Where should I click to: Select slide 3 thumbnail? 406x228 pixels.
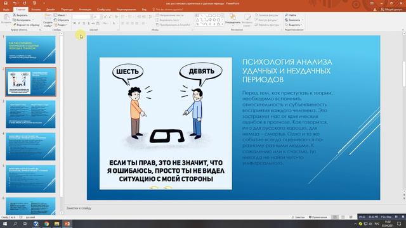coord(30,114)
